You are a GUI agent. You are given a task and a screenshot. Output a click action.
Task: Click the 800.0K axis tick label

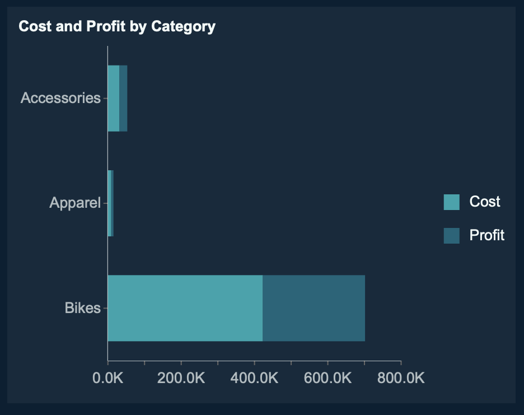pyautogui.click(x=401, y=378)
